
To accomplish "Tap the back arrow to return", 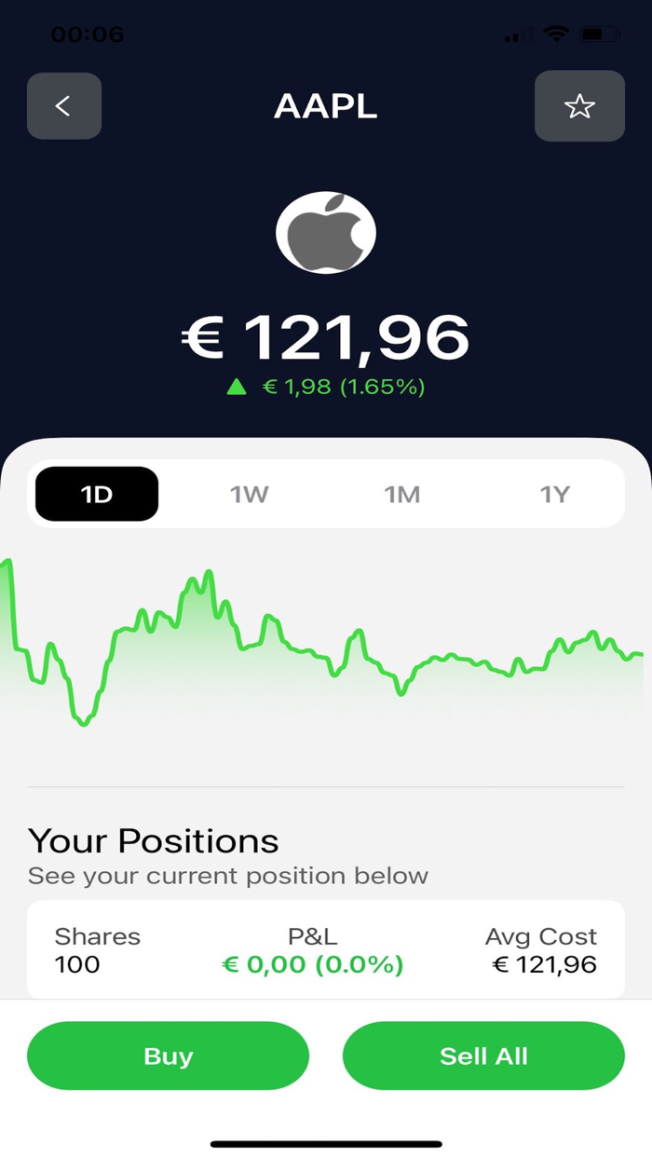I will point(63,106).
